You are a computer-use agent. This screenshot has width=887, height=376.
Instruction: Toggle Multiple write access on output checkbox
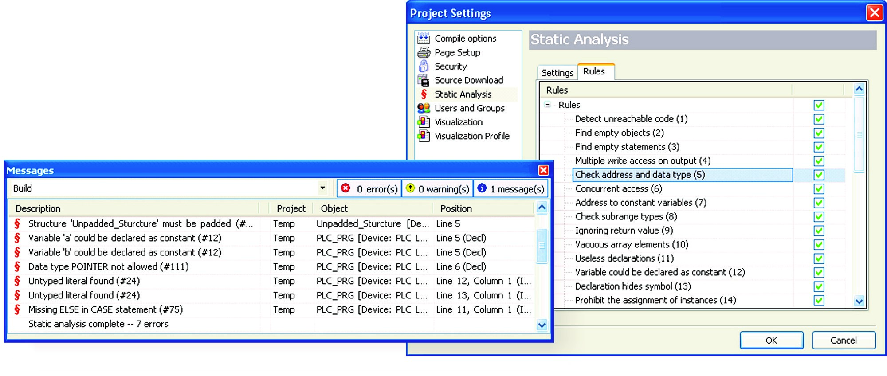point(819,161)
